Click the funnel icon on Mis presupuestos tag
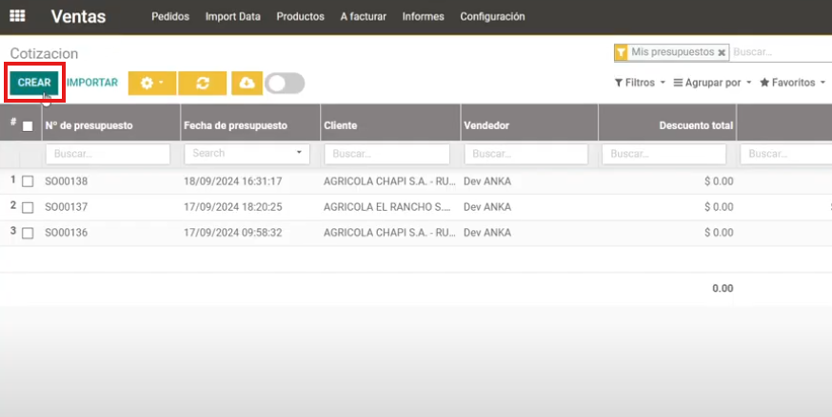Viewport: 832px width, 417px height. pyautogui.click(x=621, y=52)
